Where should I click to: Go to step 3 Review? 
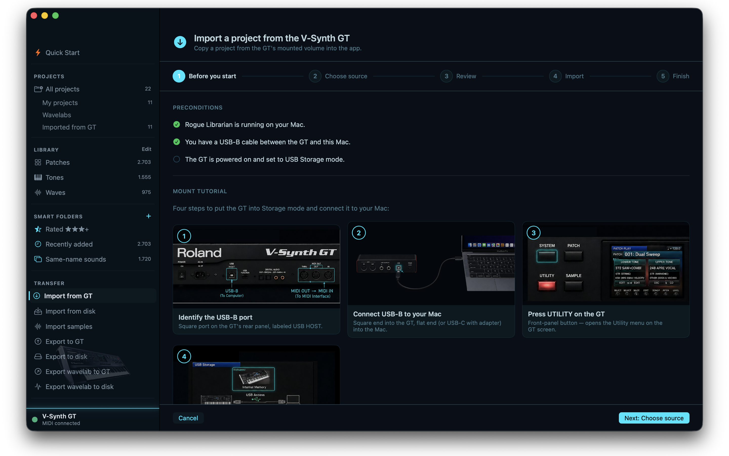458,76
